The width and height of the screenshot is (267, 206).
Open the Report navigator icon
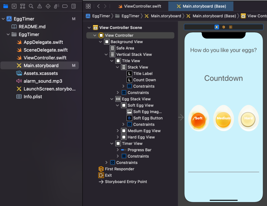point(74,6)
